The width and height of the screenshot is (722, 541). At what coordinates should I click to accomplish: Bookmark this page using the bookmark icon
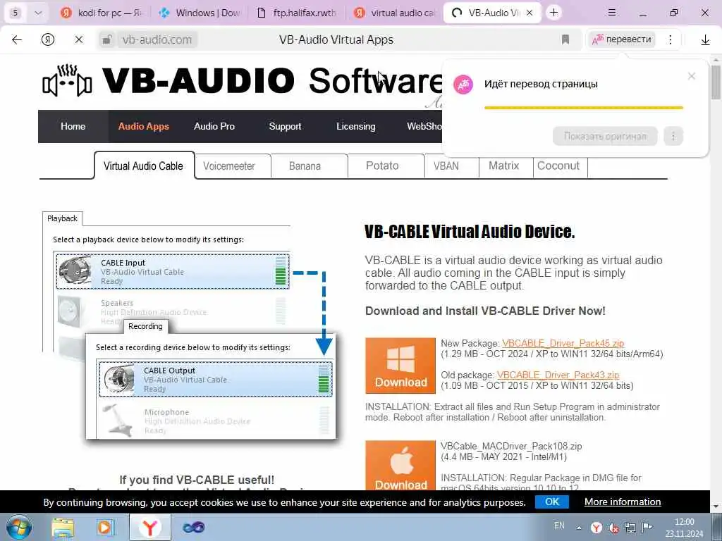pos(565,39)
